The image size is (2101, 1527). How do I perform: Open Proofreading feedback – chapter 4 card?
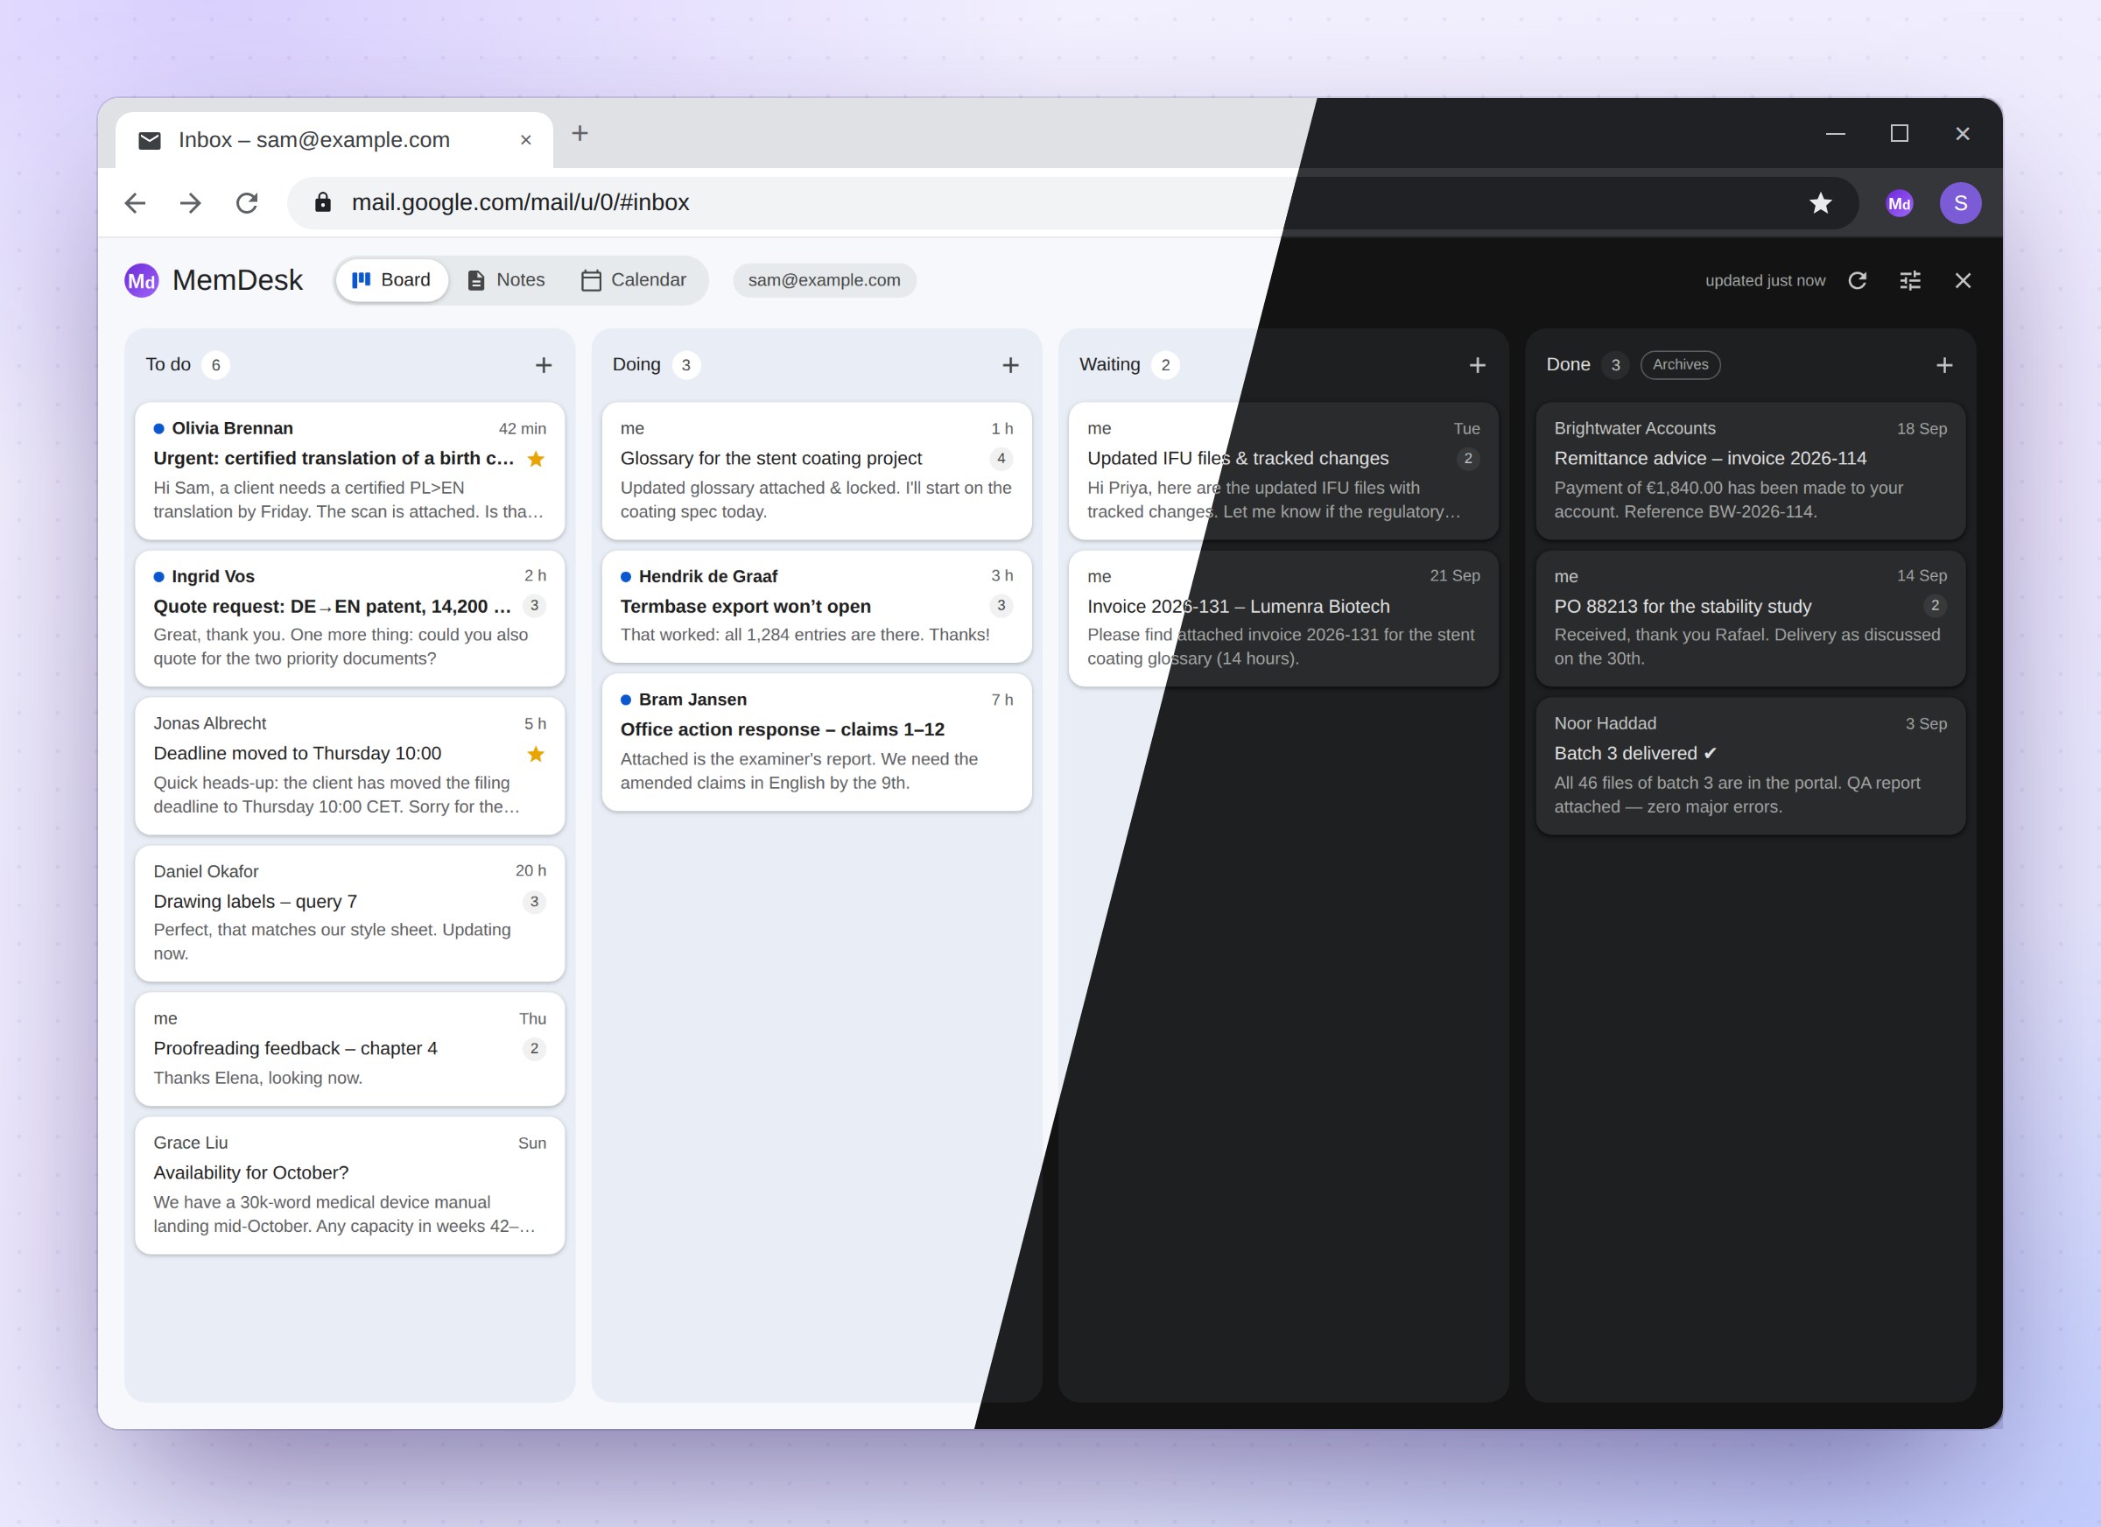(349, 1049)
